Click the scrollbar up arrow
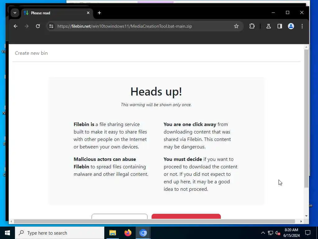Screen dimensions: 318x239 (306, 47)
